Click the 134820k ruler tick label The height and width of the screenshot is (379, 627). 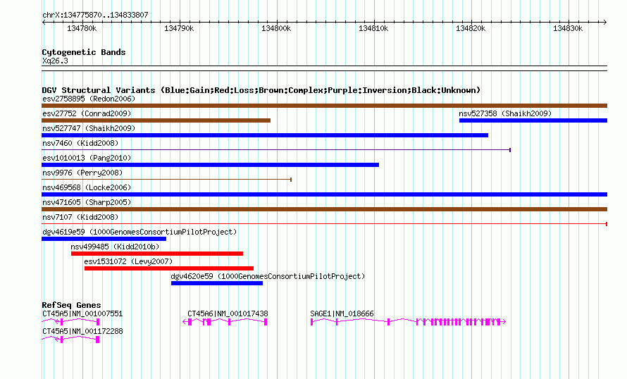point(471,28)
